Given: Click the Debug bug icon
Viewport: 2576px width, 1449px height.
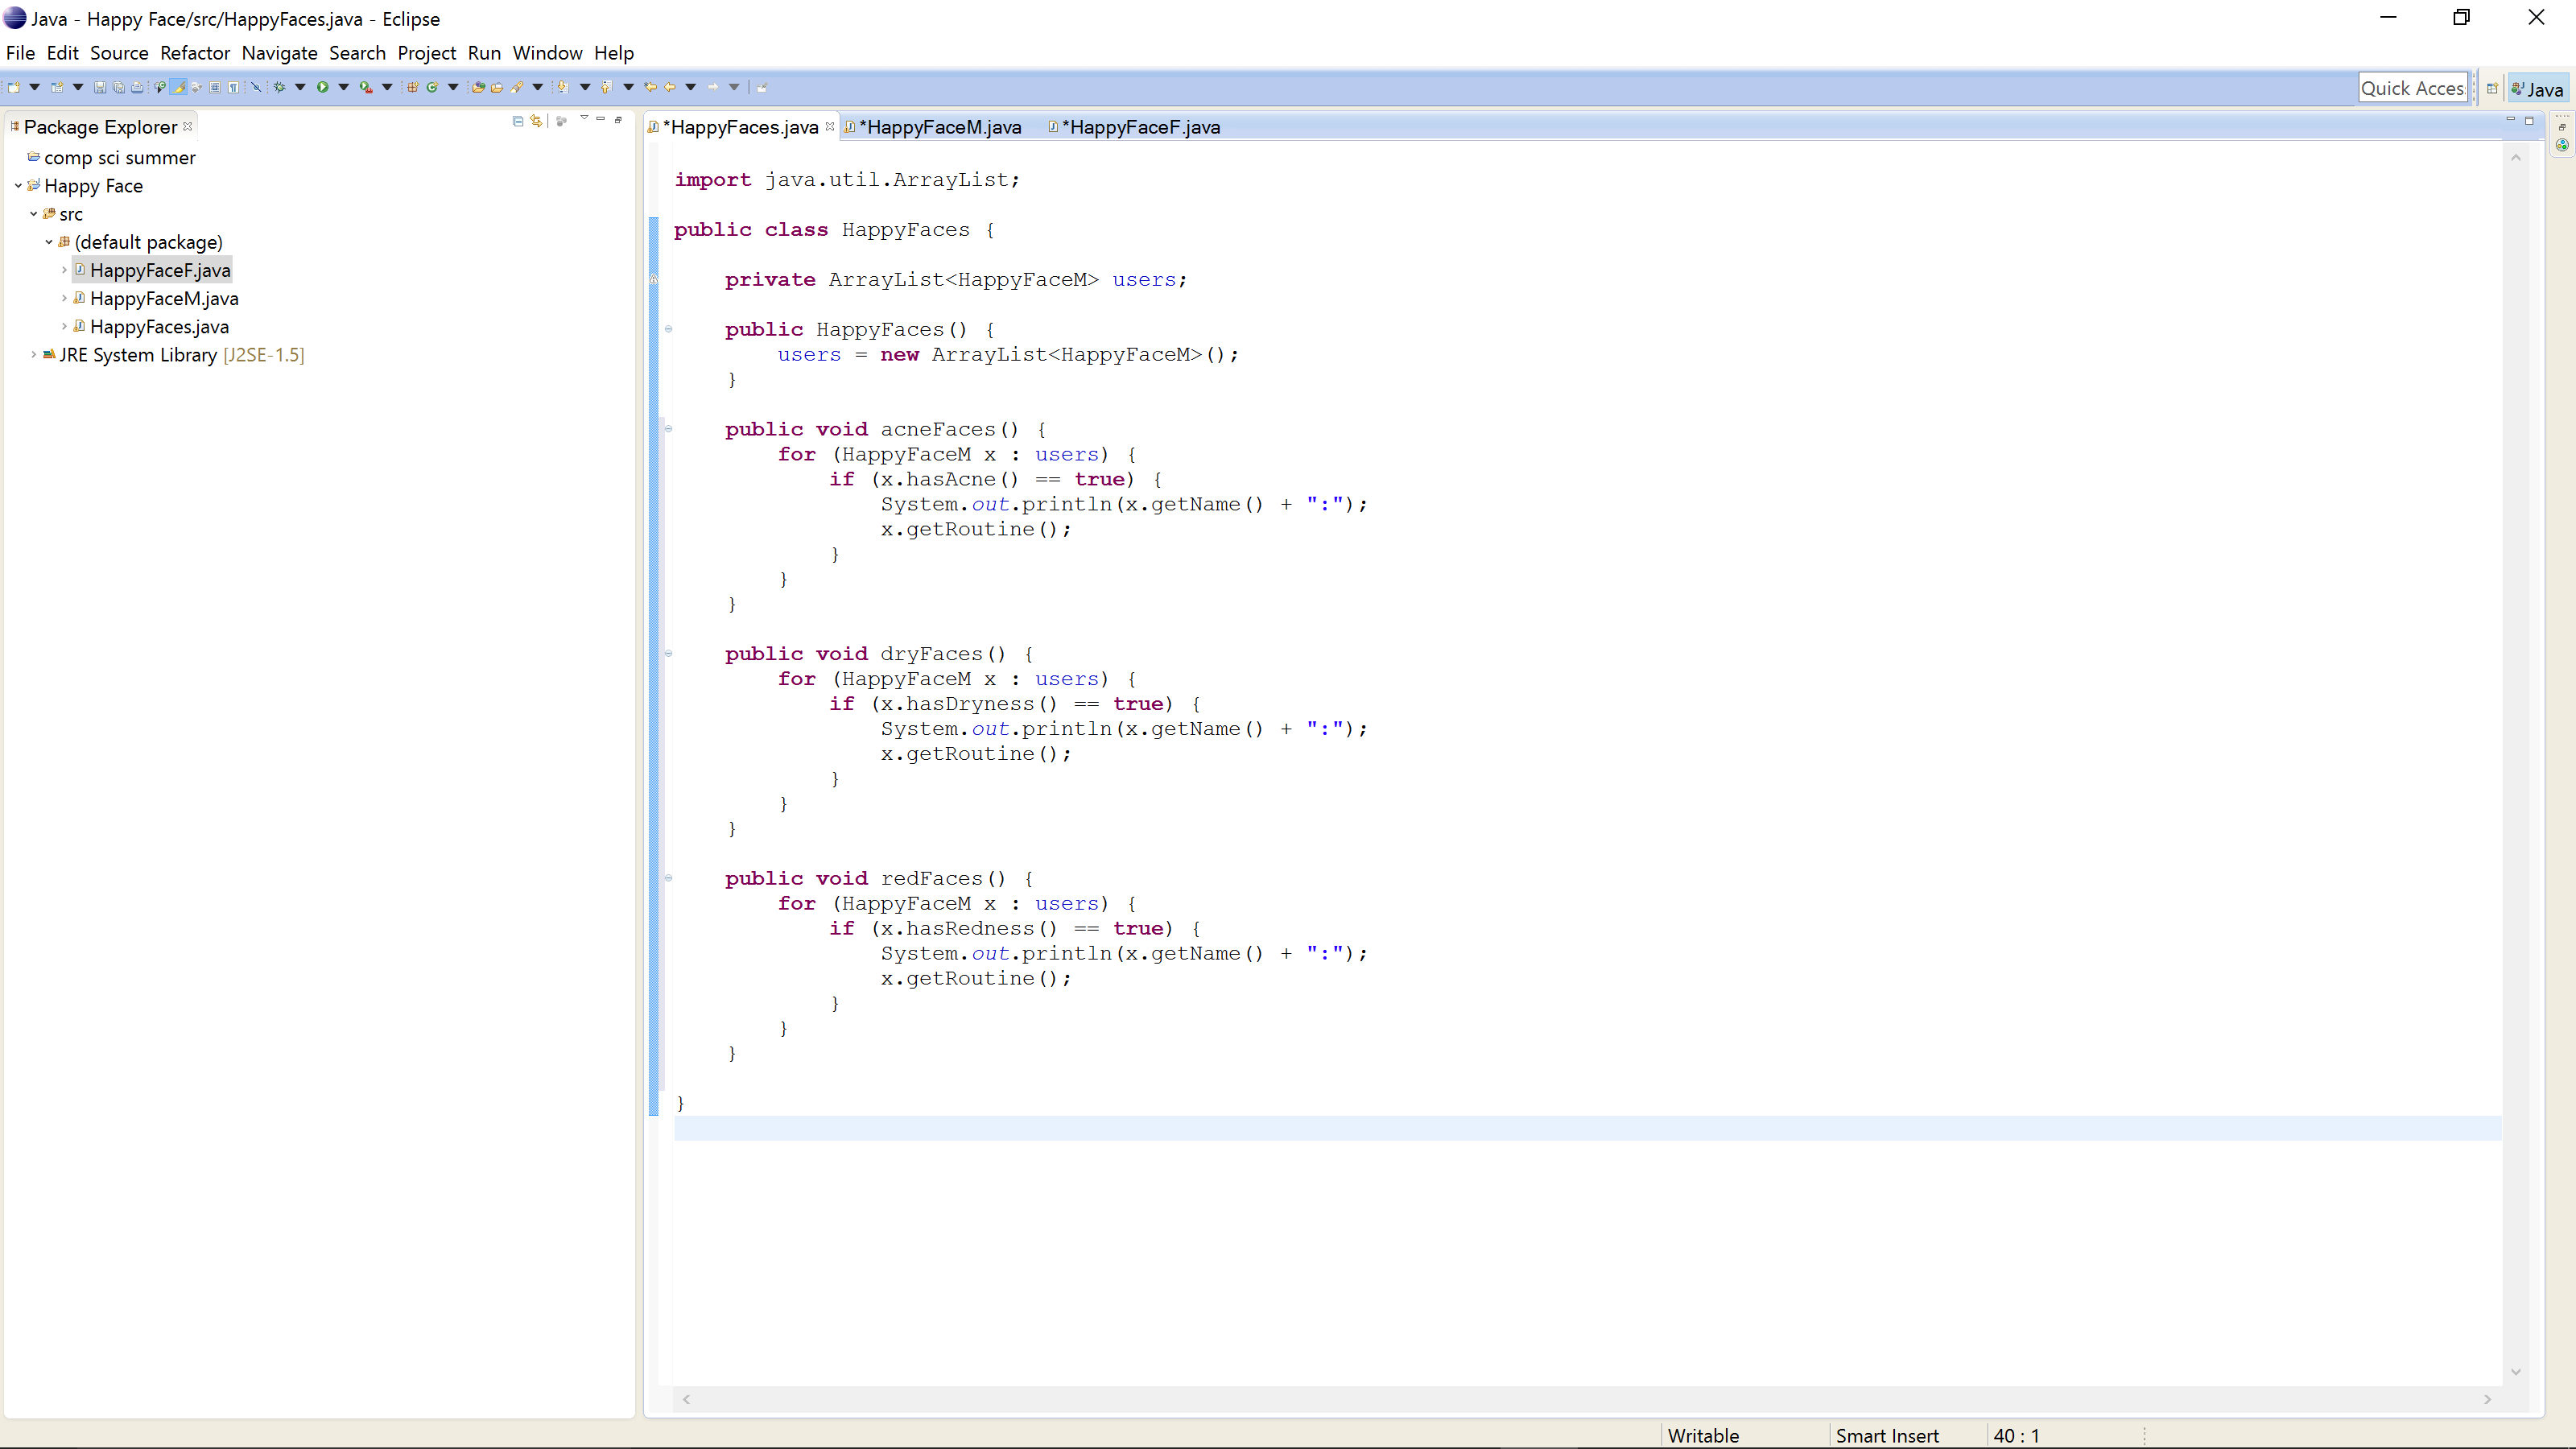Looking at the screenshot, I should tap(280, 87).
